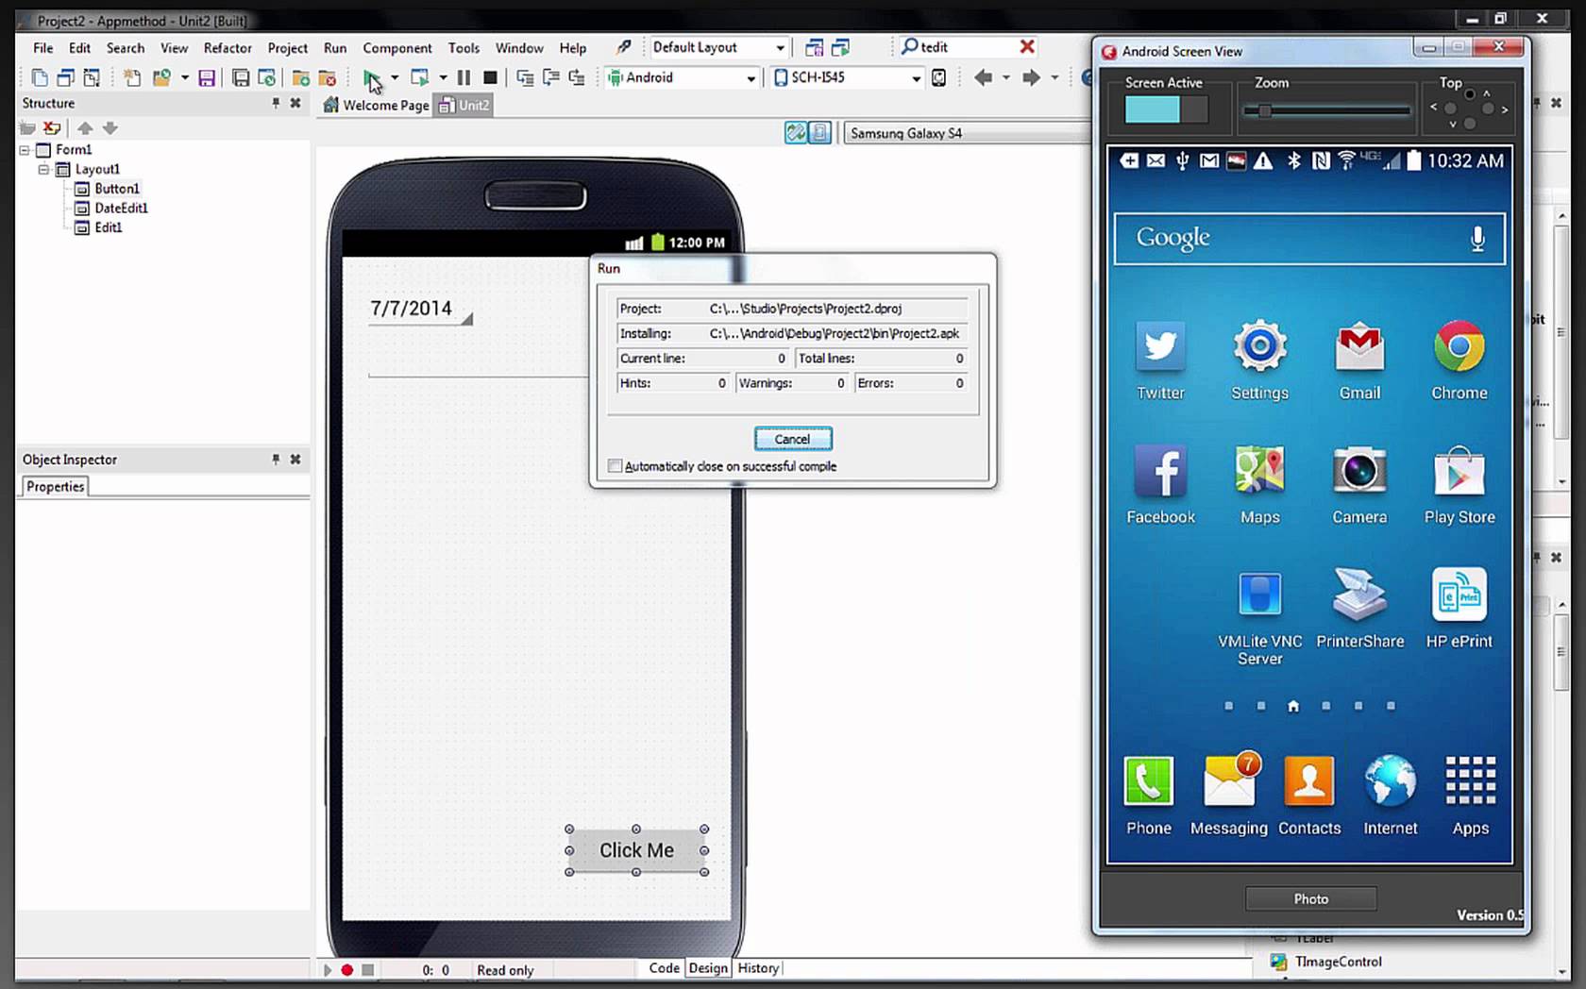
Task: Click the Stop program toolbar icon
Action: tap(490, 77)
